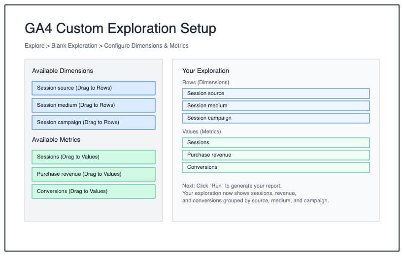
Task: Select 'Session campaign (Drag to Rows)' dimension
Action: tap(94, 123)
